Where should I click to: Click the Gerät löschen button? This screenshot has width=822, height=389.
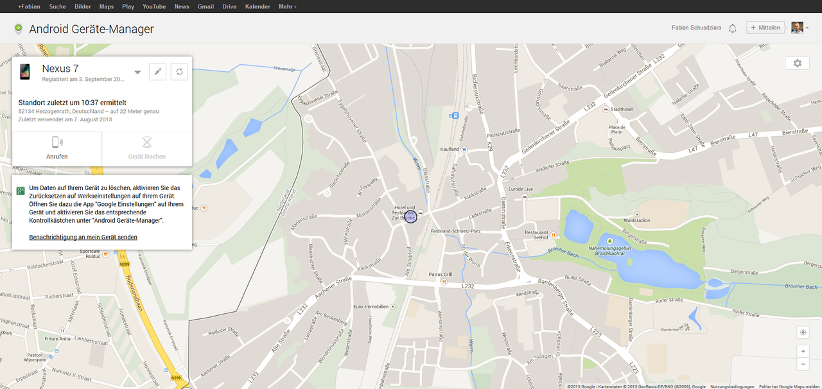[x=147, y=149]
